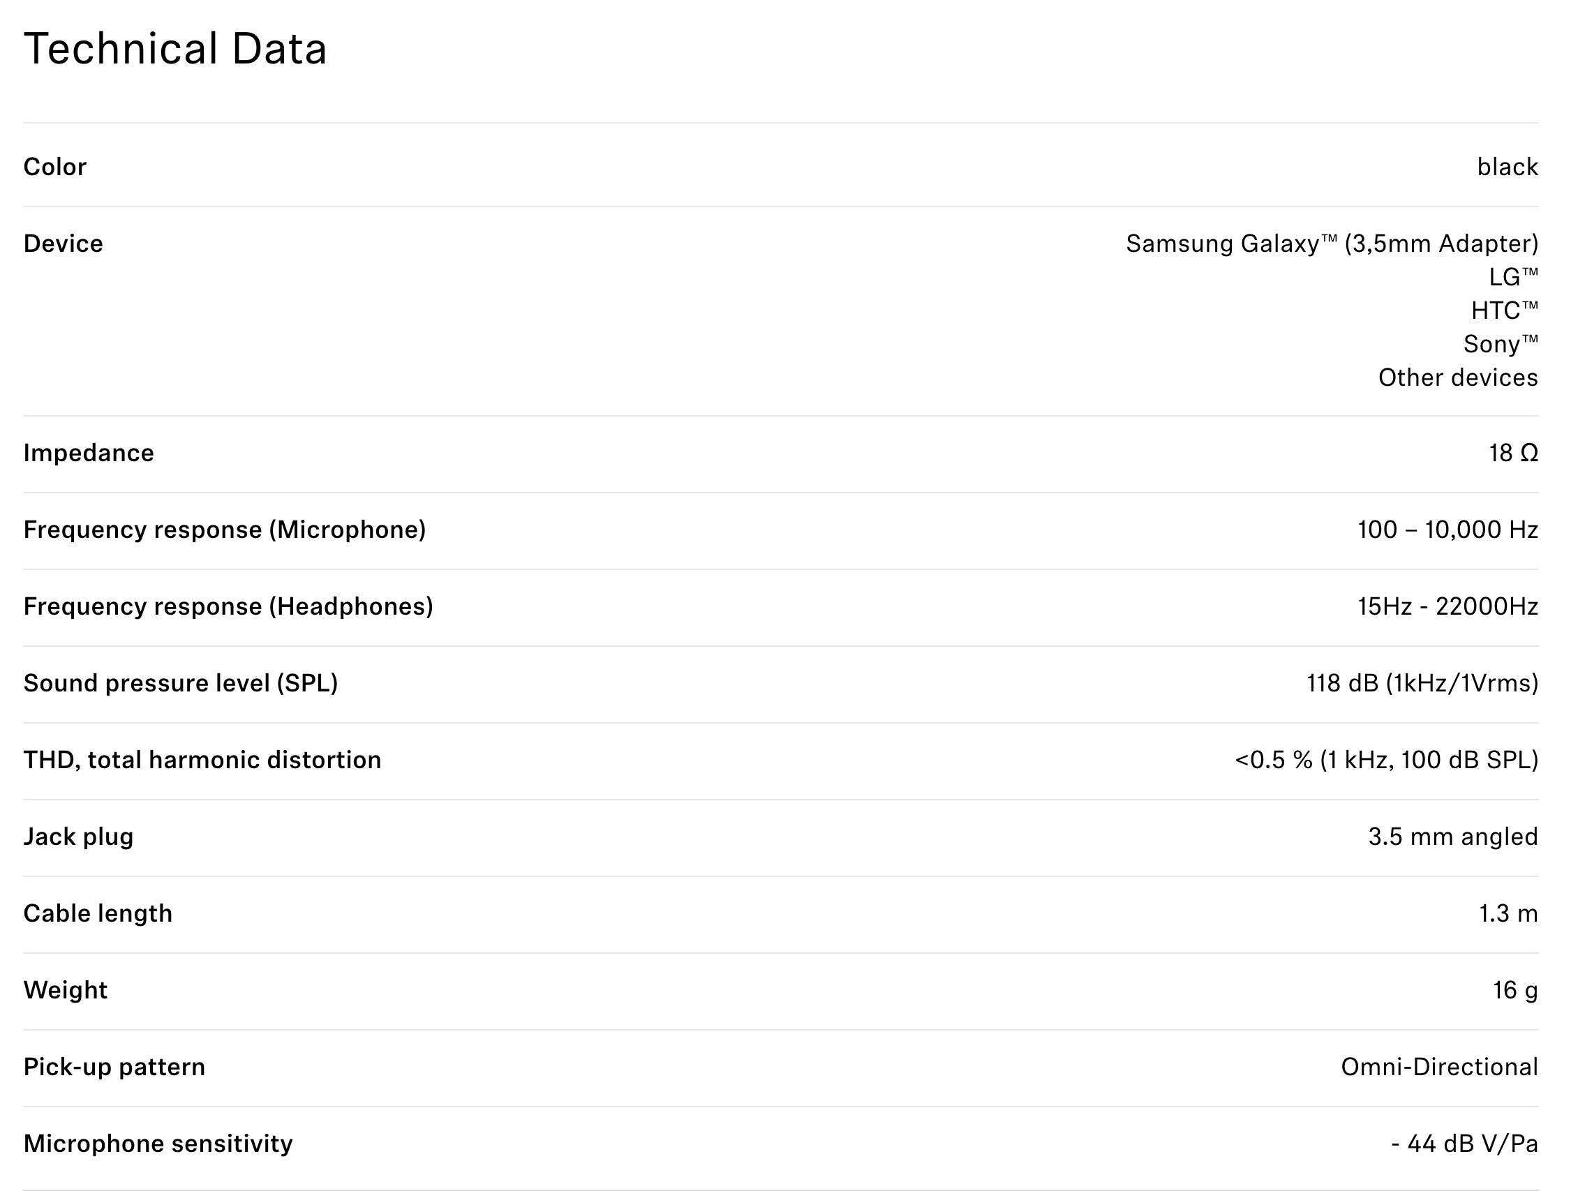Select the Device row label
The image size is (1578, 1191).
(64, 244)
